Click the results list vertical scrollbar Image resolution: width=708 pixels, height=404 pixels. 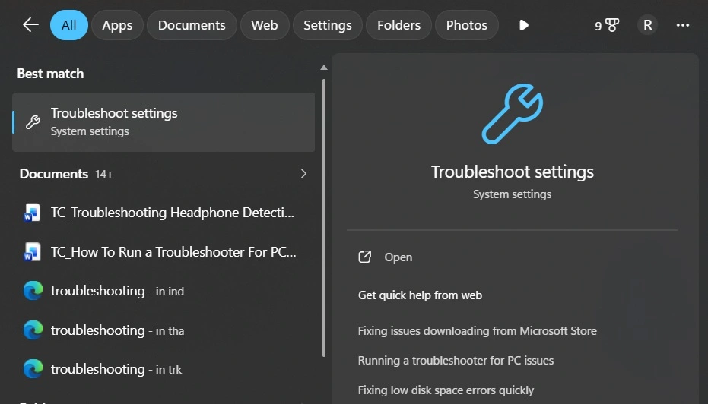click(x=324, y=218)
